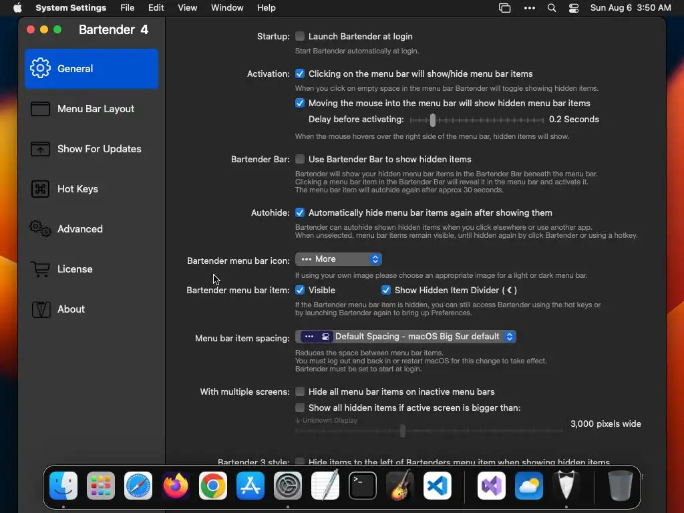The image size is (684, 513).
Task: Open GarageBand from the Dock
Action: 400,485
